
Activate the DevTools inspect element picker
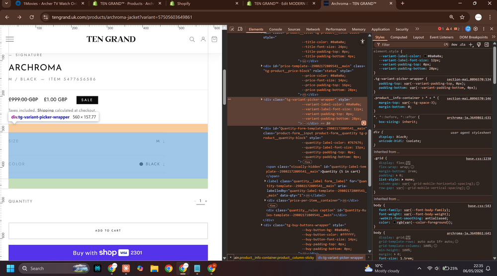[232, 29]
